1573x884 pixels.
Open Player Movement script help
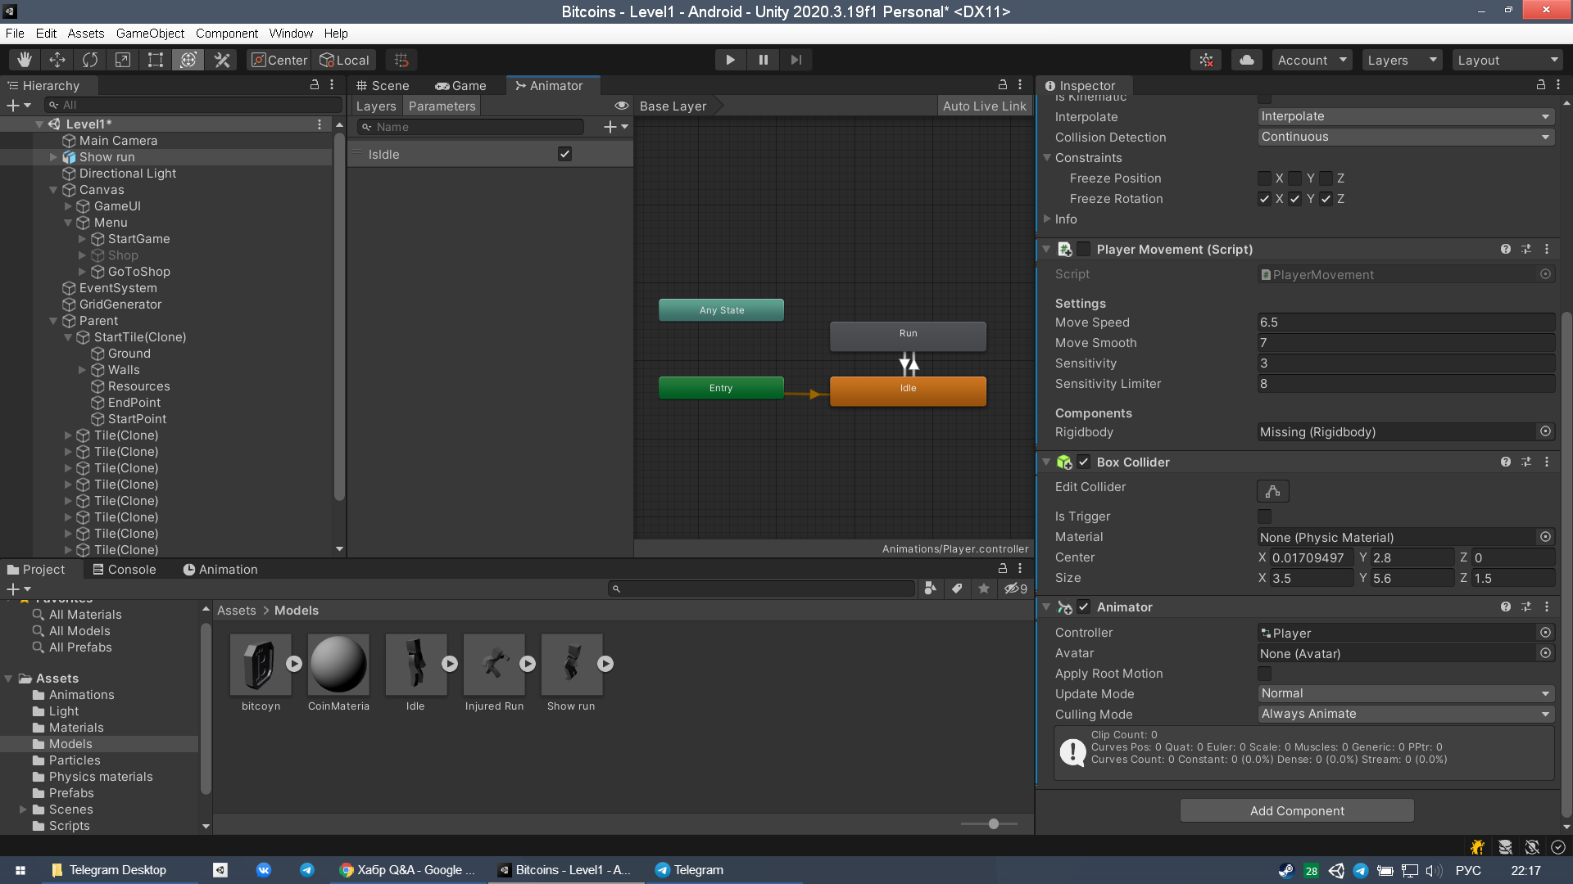(x=1506, y=249)
